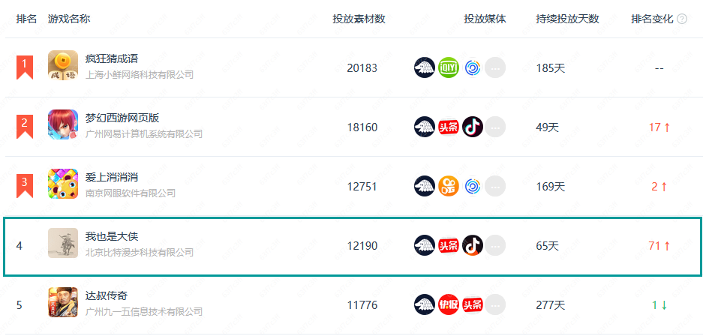Expand more media for 疯狂猜成语
Viewport: 709px width, 336px height.
(x=495, y=67)
